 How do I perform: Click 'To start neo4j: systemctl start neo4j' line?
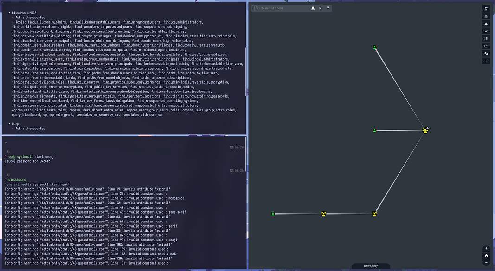point(37,185)
